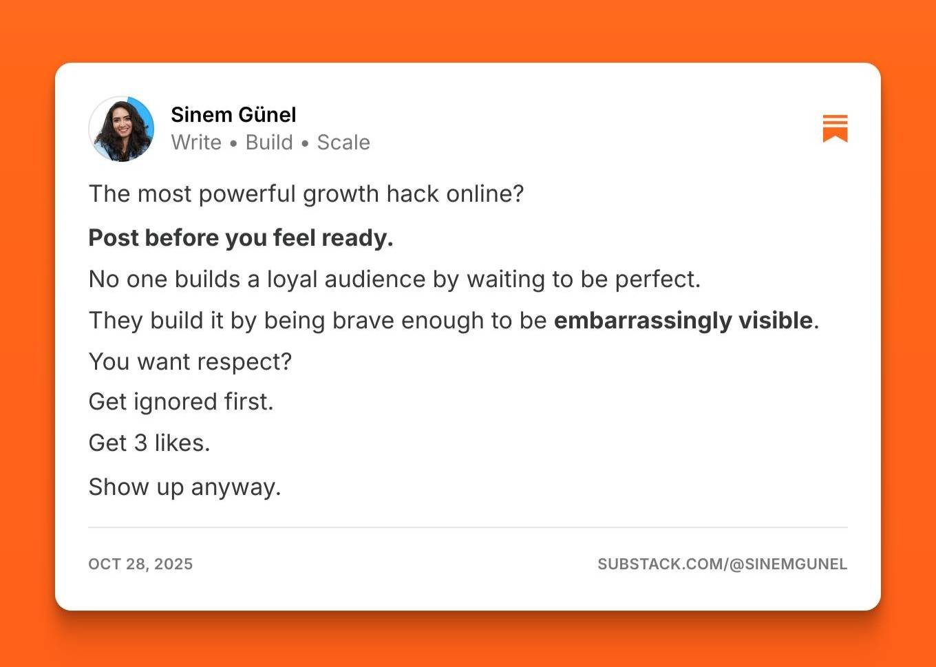Click the opening question about growth hack
Viewport: 936px width, 667px height.
click(306, 194)
